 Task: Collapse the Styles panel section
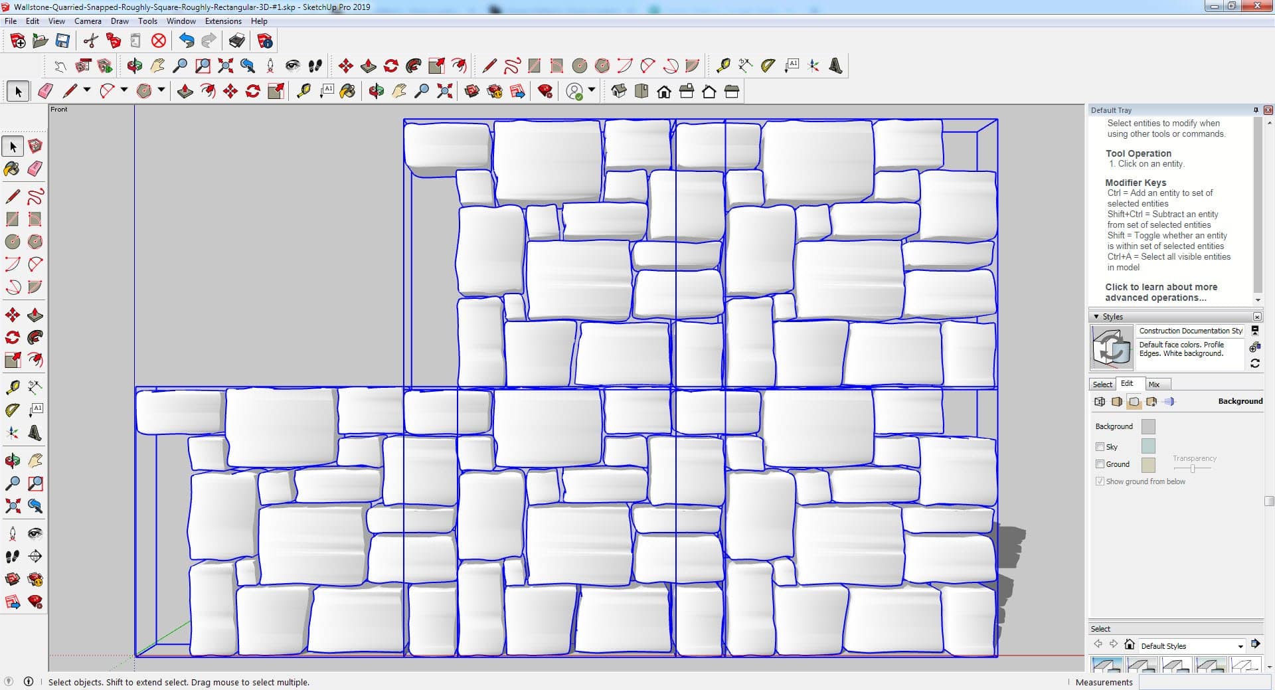(x=1096, y=317)
